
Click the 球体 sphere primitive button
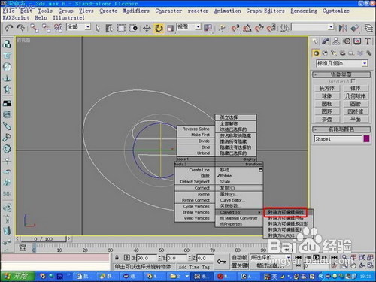click(327, 96)
